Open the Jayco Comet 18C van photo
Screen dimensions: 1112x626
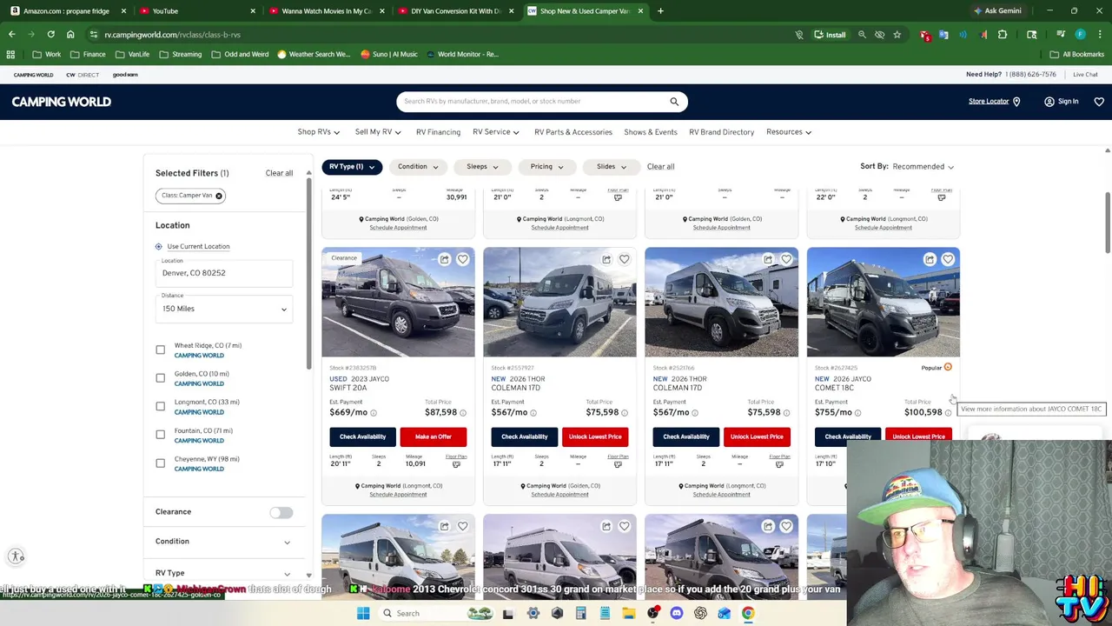883,303
